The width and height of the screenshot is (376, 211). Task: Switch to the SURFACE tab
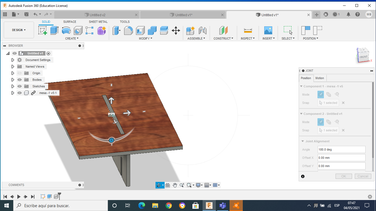pos(70,22)
